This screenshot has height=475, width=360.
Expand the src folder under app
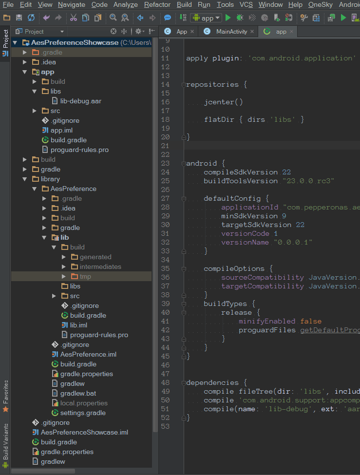point(35,111)
